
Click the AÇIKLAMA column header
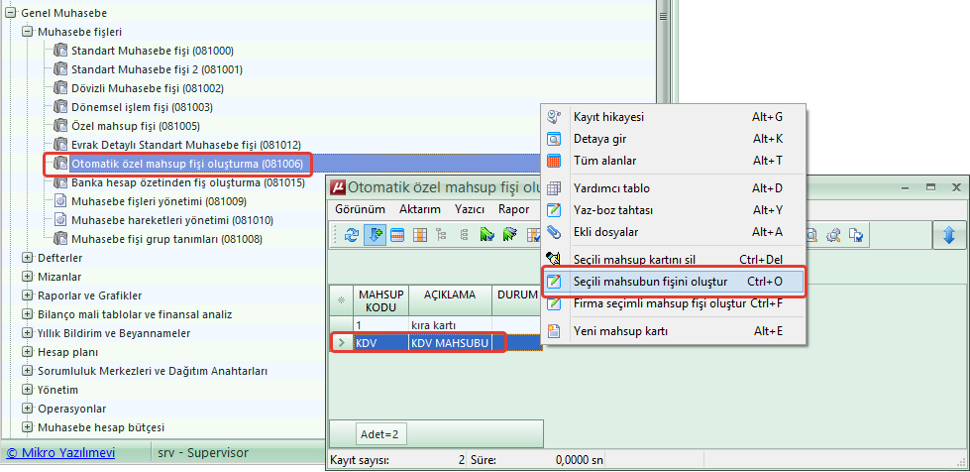tap(450, 295)
